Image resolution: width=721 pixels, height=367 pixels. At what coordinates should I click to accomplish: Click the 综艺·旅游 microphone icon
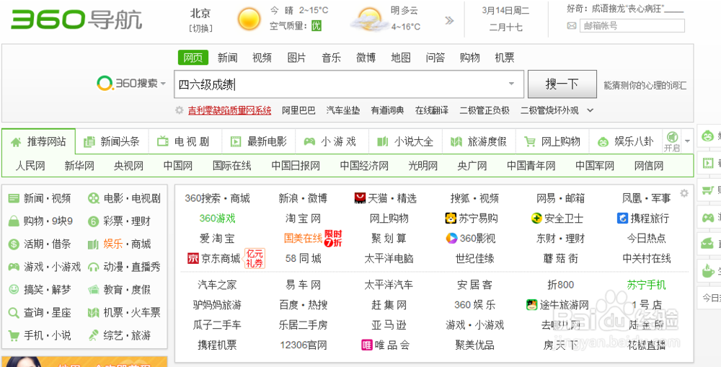coord(94,335)
